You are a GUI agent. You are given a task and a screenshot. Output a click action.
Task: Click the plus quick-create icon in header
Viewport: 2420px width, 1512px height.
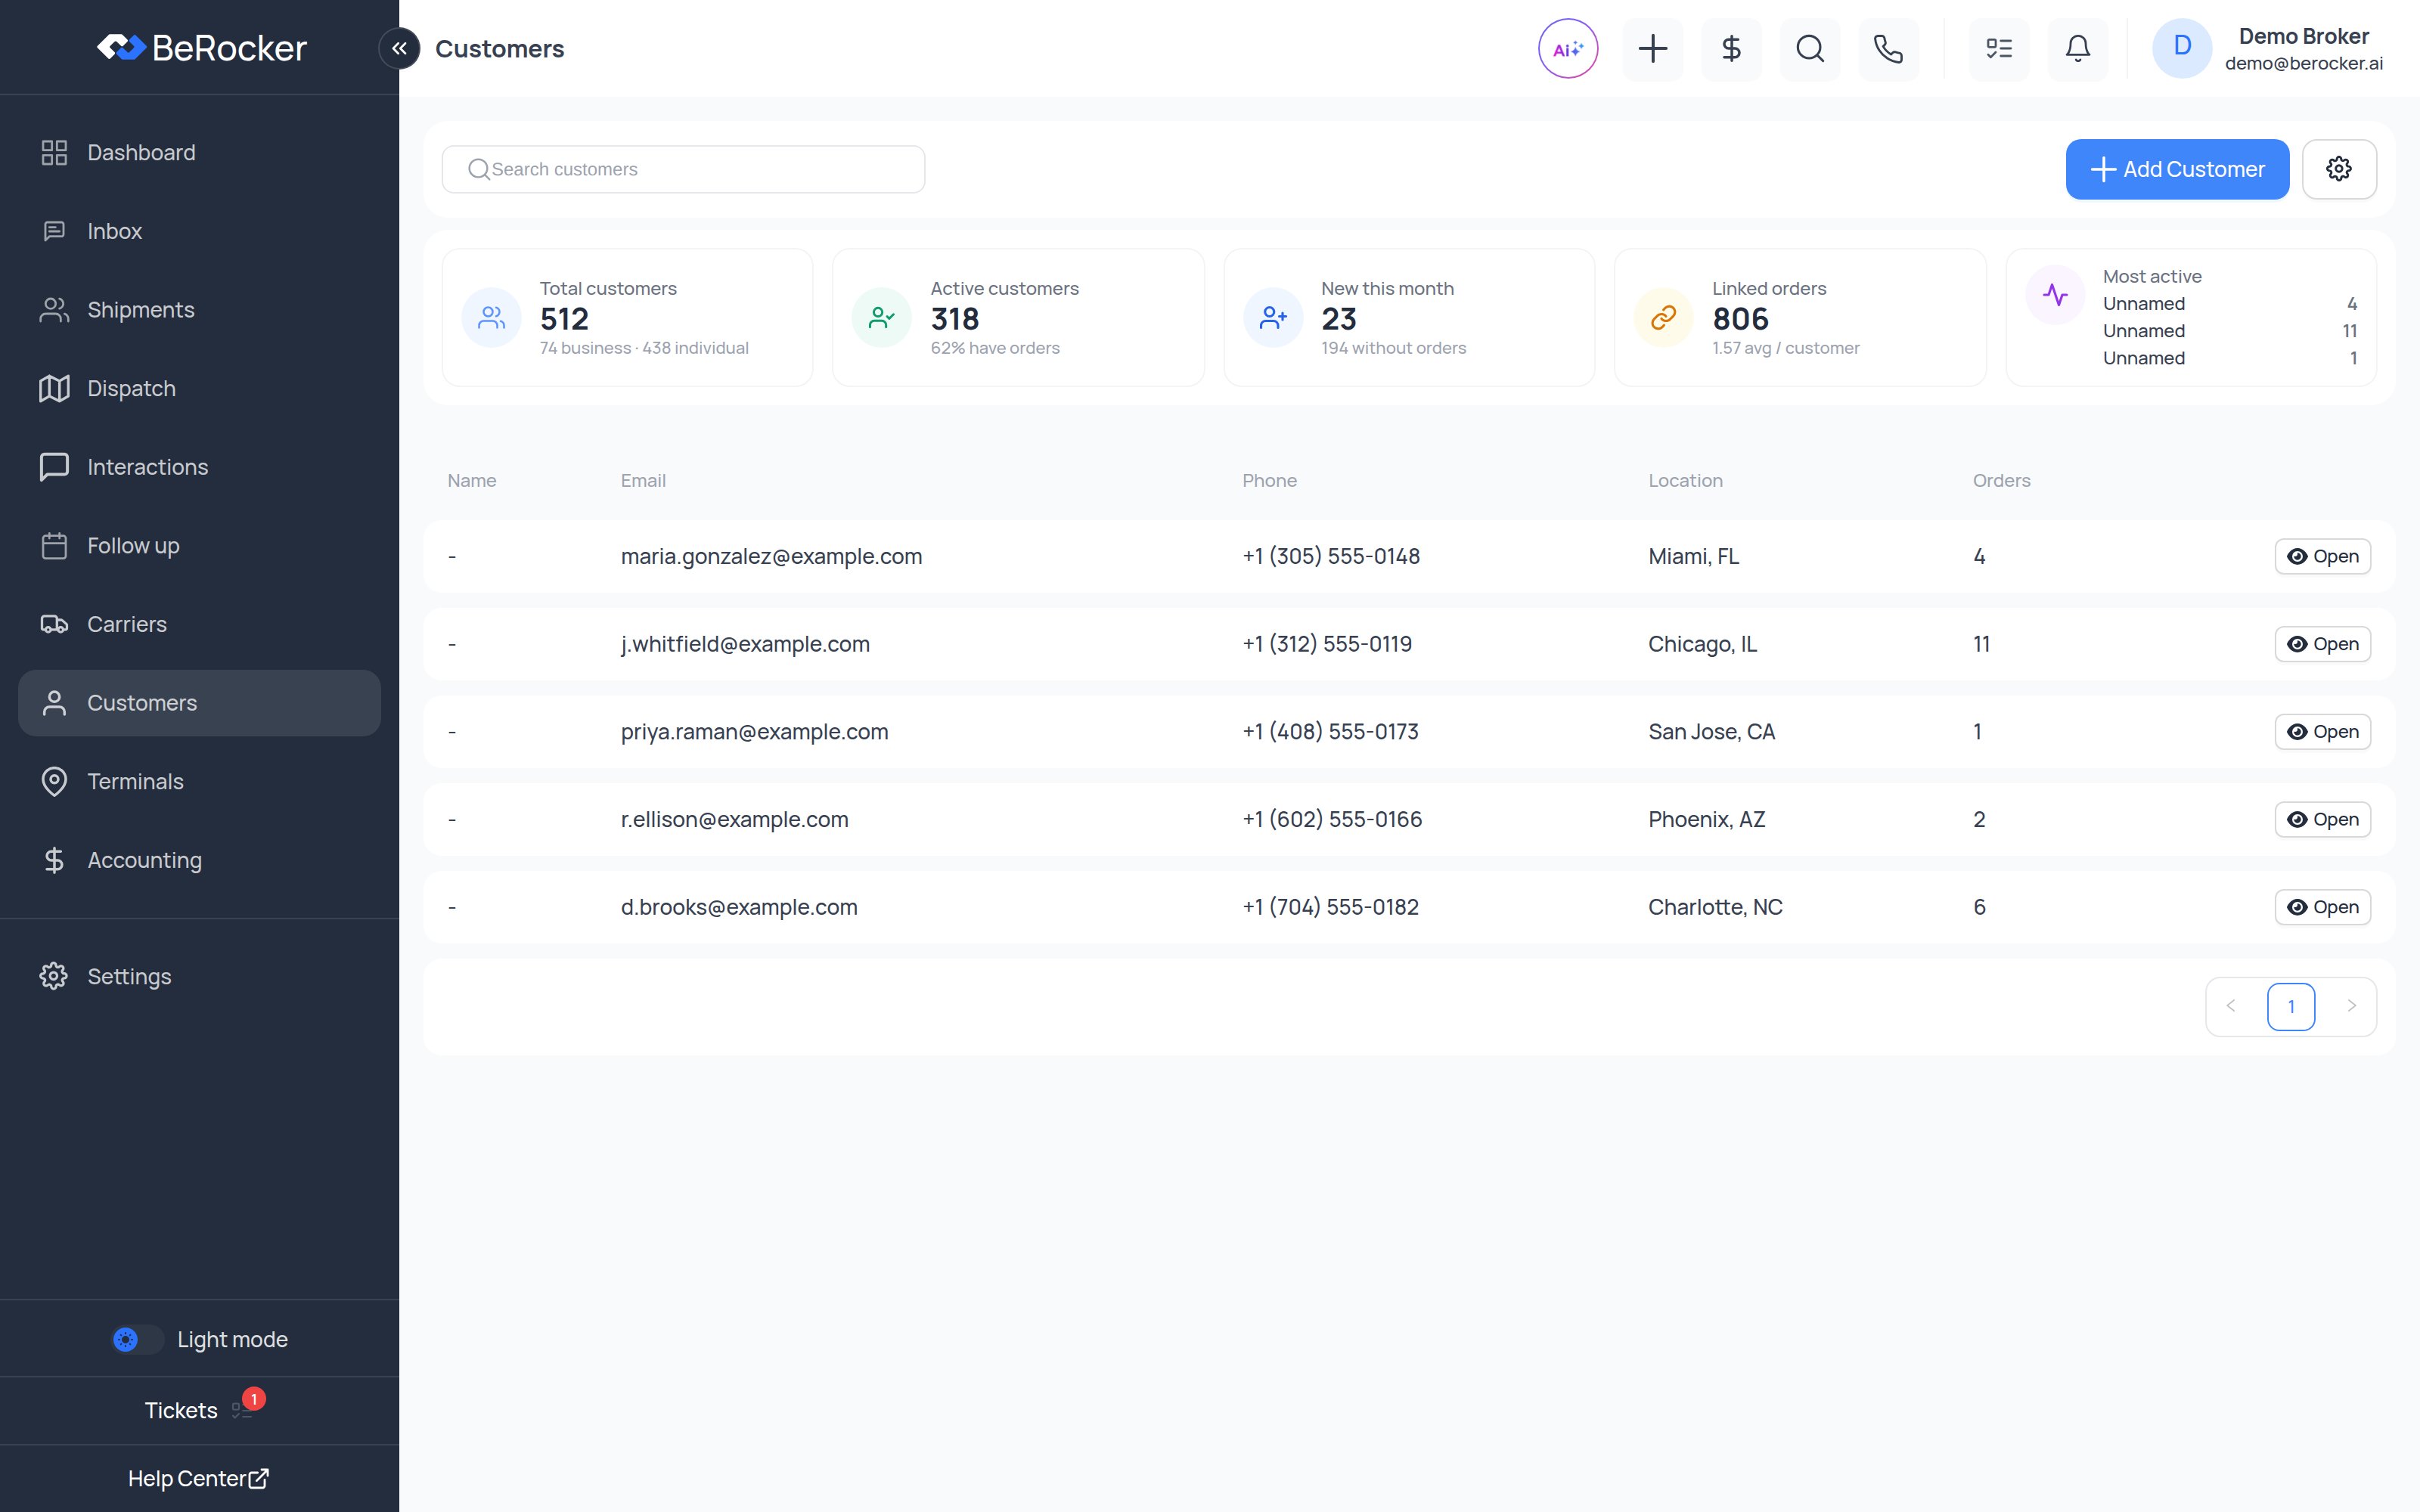pyautogui.click(x=1652, y=48)
